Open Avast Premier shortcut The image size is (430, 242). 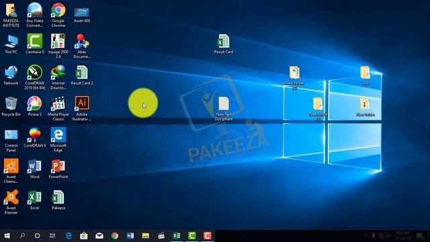(x=11, y=202)
